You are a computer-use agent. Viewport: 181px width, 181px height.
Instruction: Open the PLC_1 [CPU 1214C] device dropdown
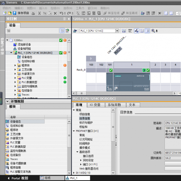click(117, 31)
